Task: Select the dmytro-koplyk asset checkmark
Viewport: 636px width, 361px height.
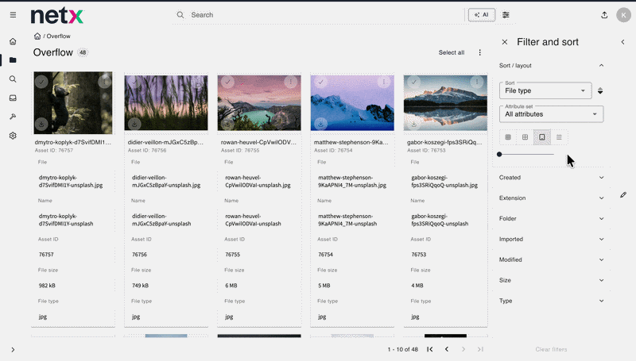Action: coord(41,82)
